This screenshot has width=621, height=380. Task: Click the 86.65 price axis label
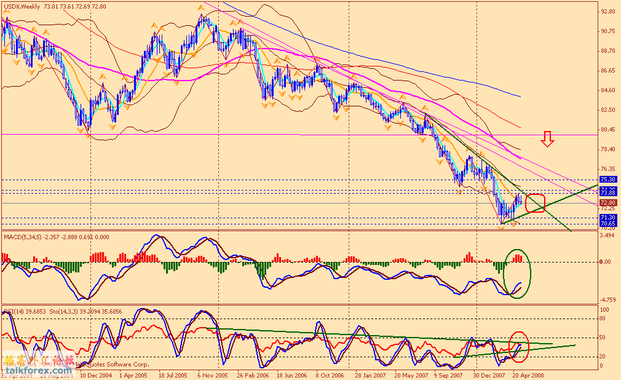tap(608, 71)
